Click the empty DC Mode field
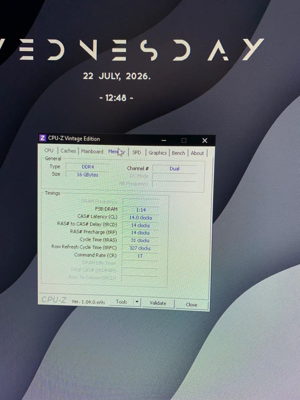Image resolution: width=300 pixels, height=400 pixels. [174, 177]
